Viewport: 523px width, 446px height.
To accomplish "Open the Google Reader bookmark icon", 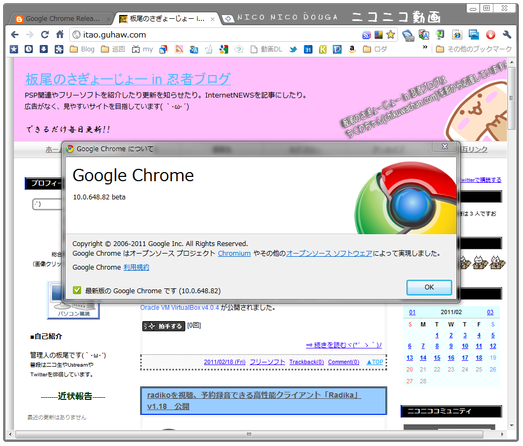I will pyautogui.click(x=163, y=49).
